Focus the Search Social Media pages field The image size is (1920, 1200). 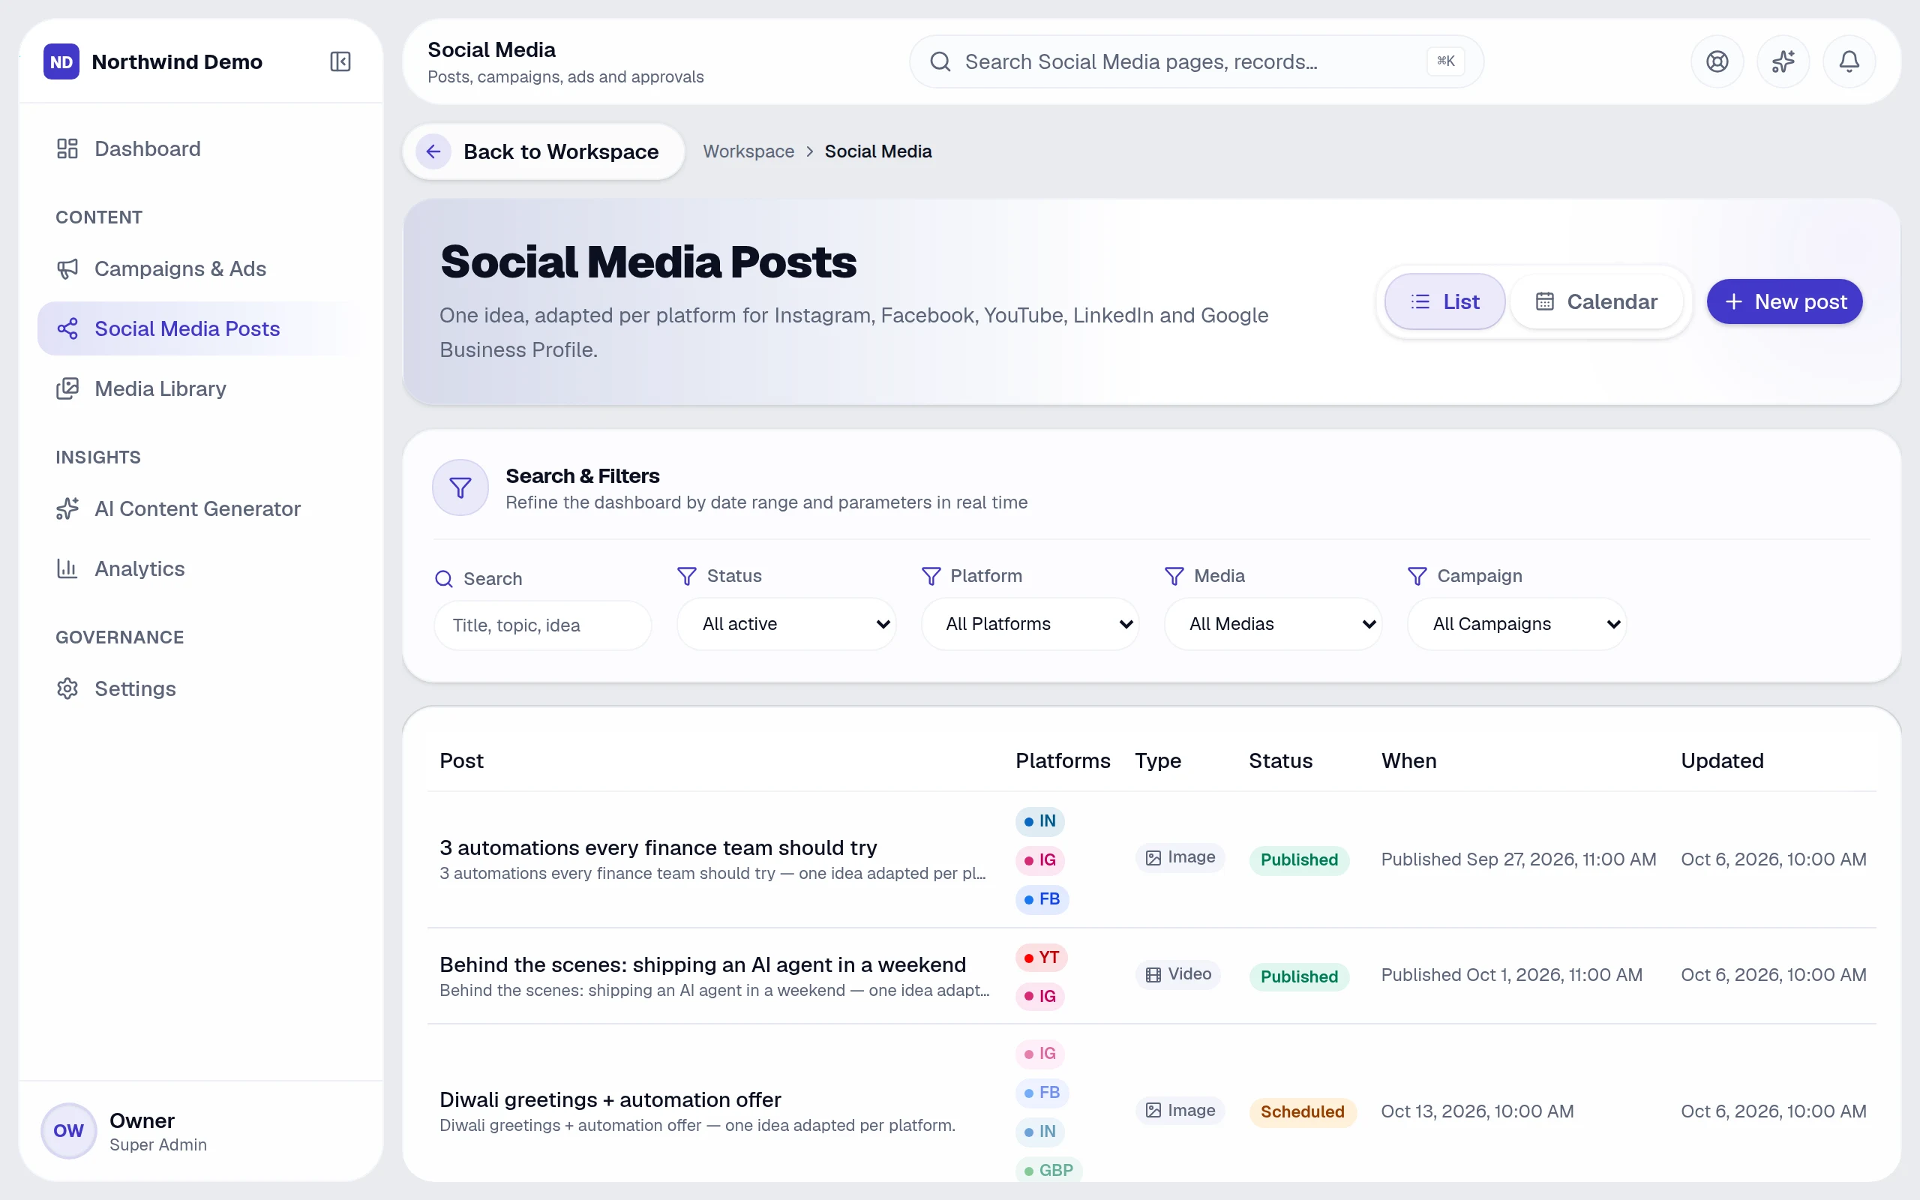pyautogui.click(x=1196, y=61)
